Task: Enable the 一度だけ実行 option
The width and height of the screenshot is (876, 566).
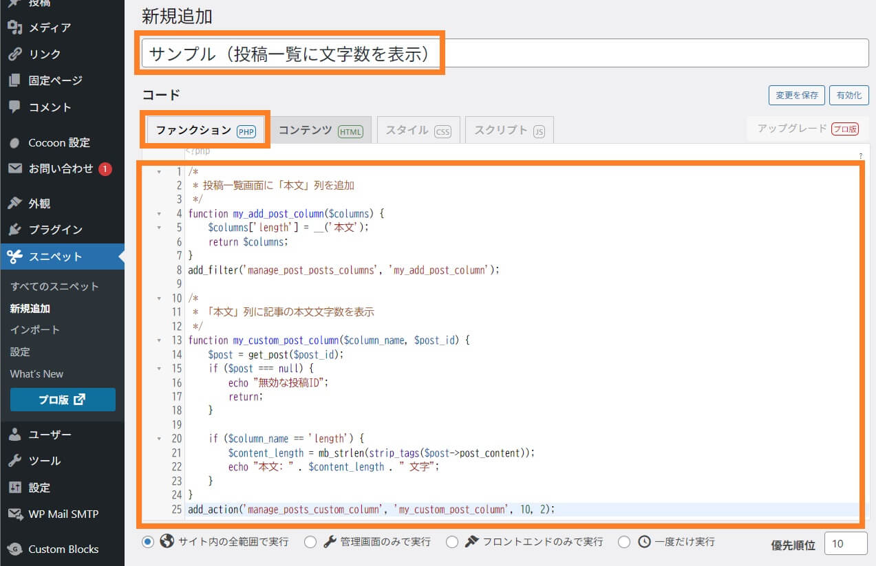Action: (624, 542)
